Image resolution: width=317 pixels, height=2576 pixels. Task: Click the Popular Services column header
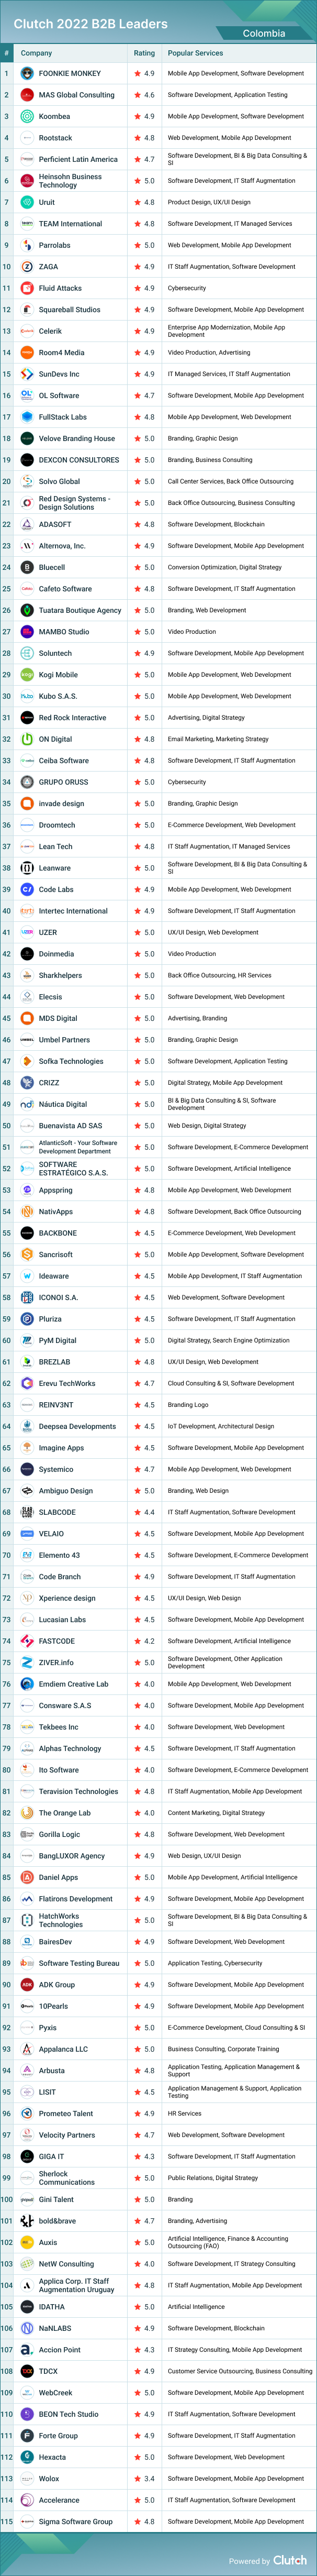pyautogui.click(x=195, y=53)
